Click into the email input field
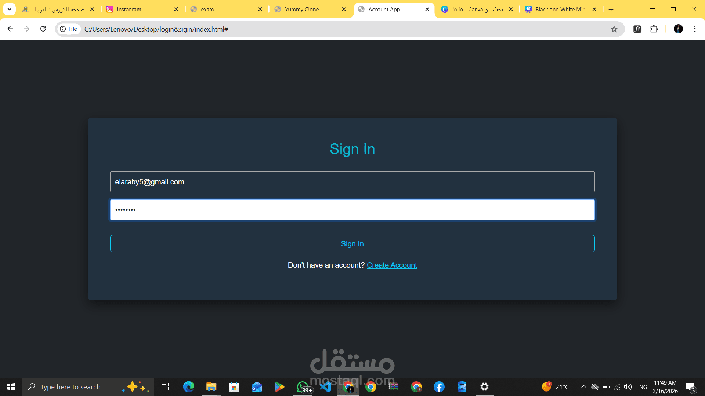The width and height of the screenshot is (705, 396). point(352,182)
